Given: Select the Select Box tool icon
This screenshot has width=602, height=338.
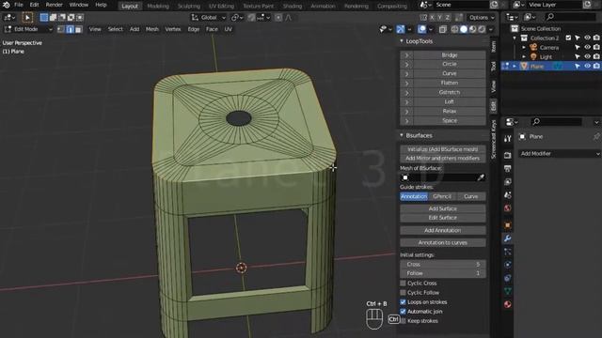Looking at the screenshot, I should (x=27, y=17).
